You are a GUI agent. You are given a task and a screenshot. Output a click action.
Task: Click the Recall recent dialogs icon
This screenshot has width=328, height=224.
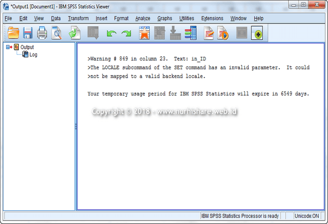point(93,33)
